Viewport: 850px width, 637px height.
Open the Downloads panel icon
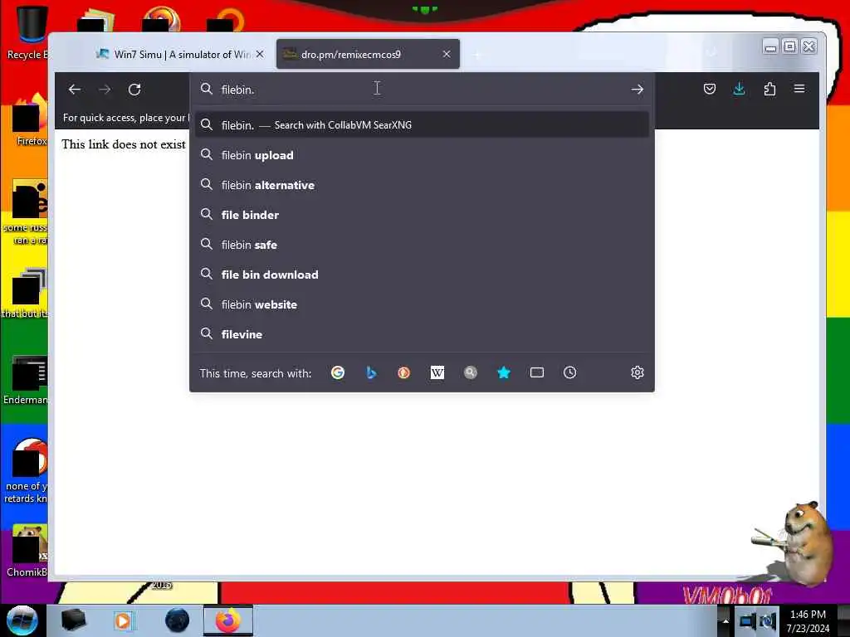739,89
